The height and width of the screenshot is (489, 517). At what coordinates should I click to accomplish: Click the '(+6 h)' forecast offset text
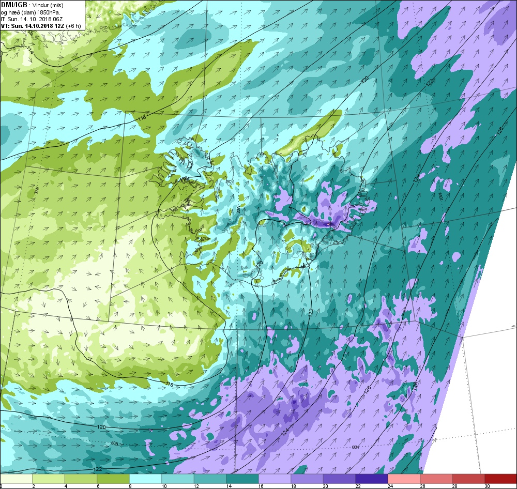[x=73, y=26]
